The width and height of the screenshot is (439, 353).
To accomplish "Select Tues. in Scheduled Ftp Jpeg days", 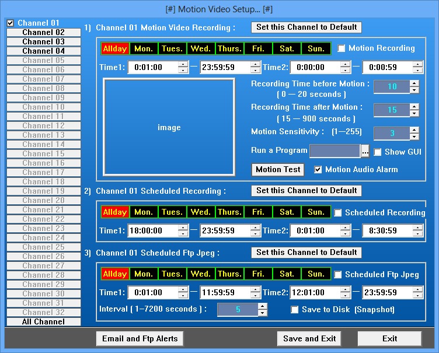I will [x=172, y=274].
